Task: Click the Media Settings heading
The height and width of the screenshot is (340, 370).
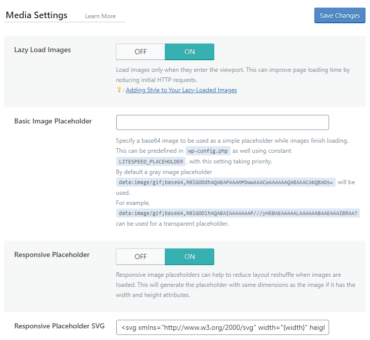Action: click(x=36, y=15)
